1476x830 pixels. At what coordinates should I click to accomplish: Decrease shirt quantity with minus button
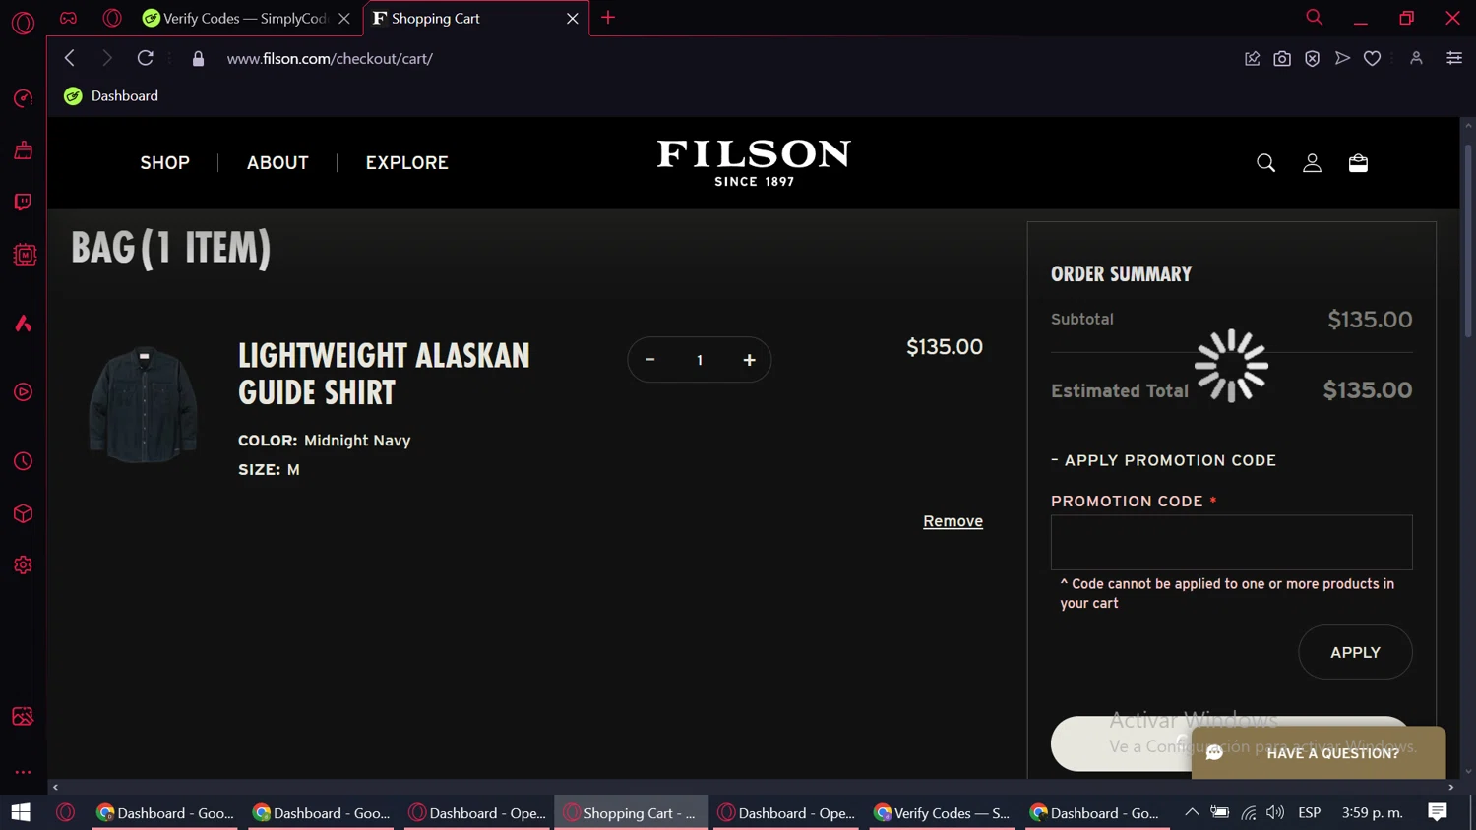[x=650, y=360]
